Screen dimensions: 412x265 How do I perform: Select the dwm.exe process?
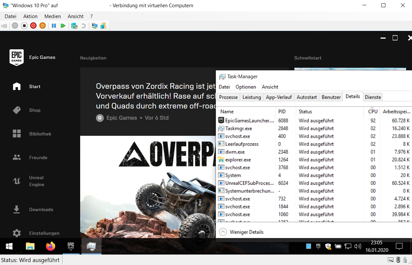(x=314, y=152)
